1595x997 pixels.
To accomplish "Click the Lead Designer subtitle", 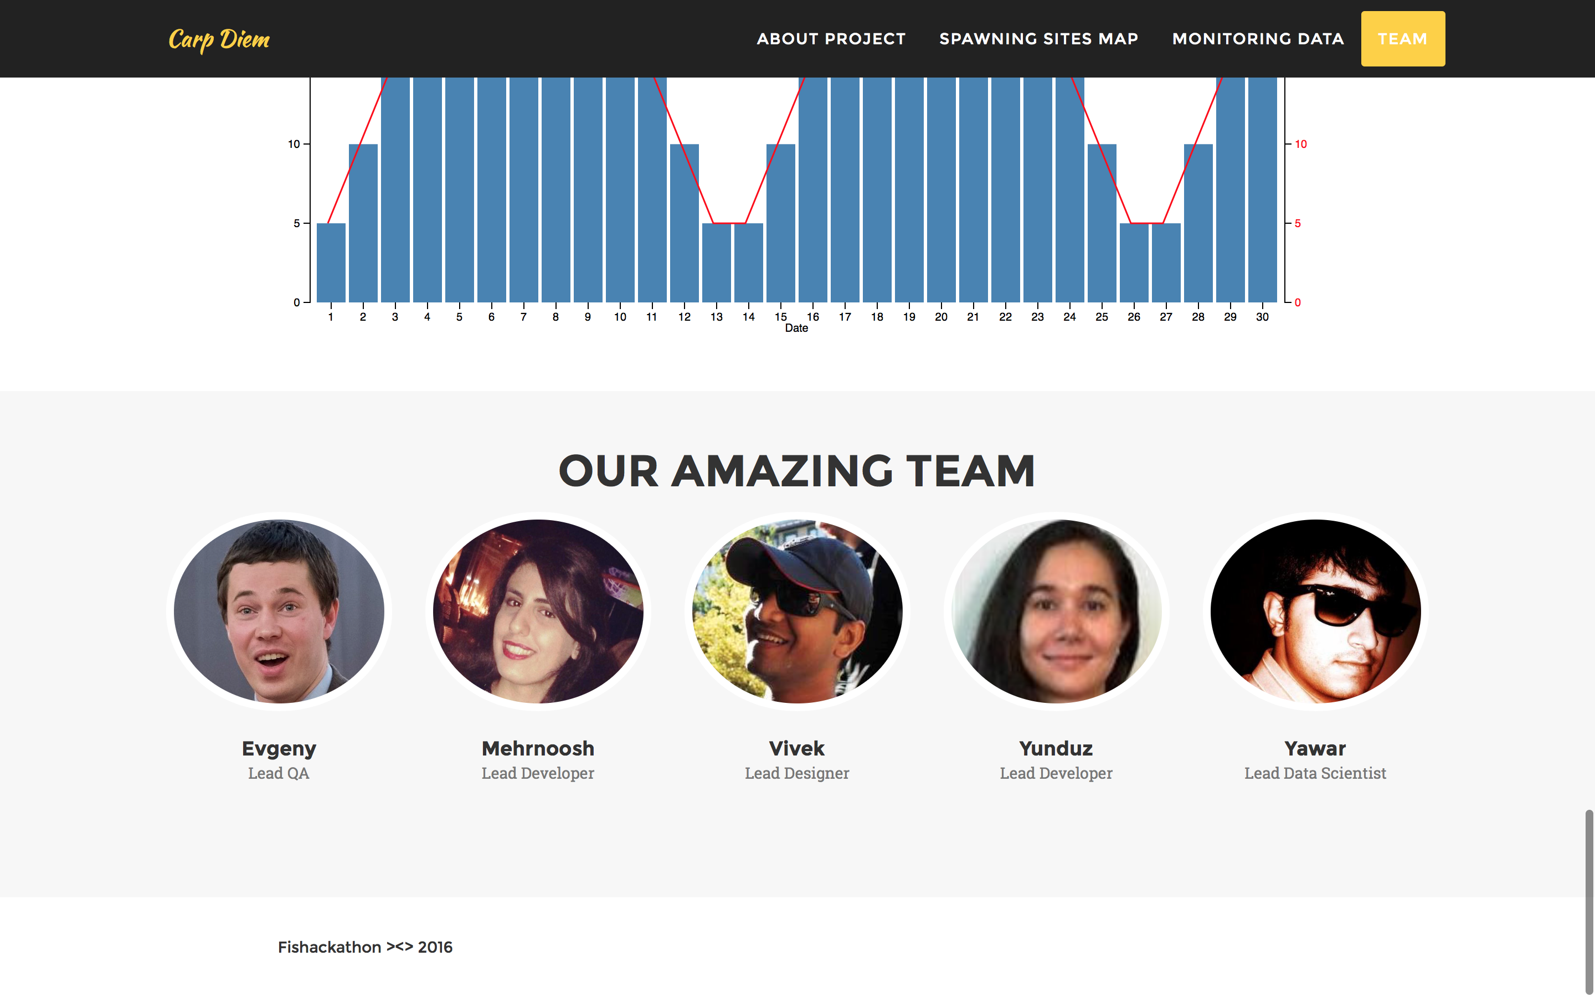I will coord(797,773).
